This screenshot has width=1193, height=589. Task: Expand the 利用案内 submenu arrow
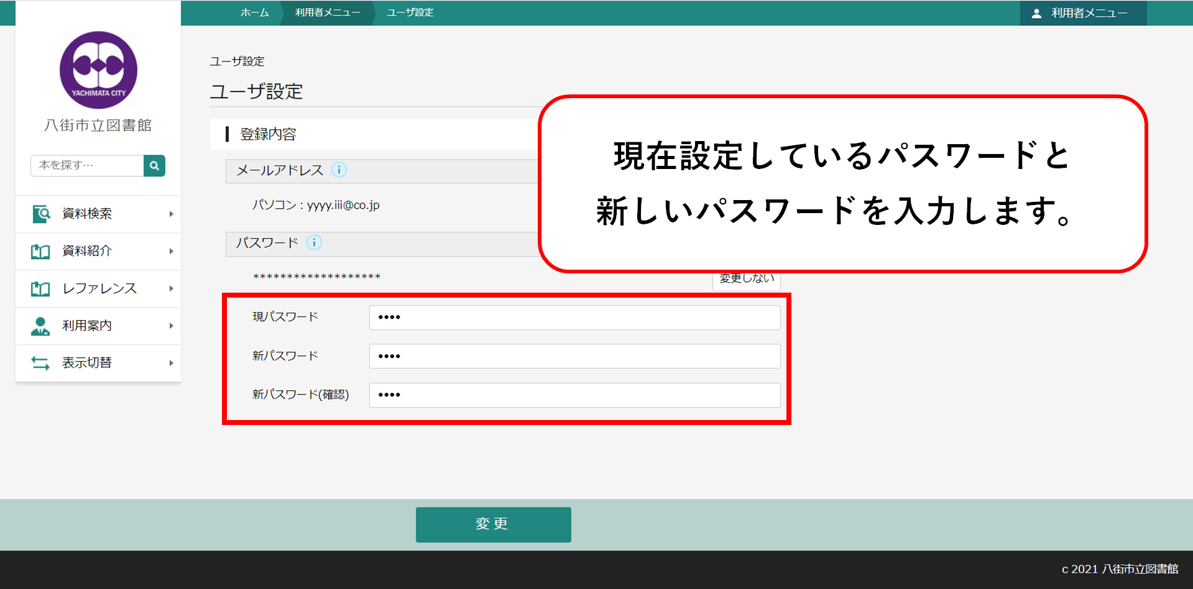[x=171, y=326]
